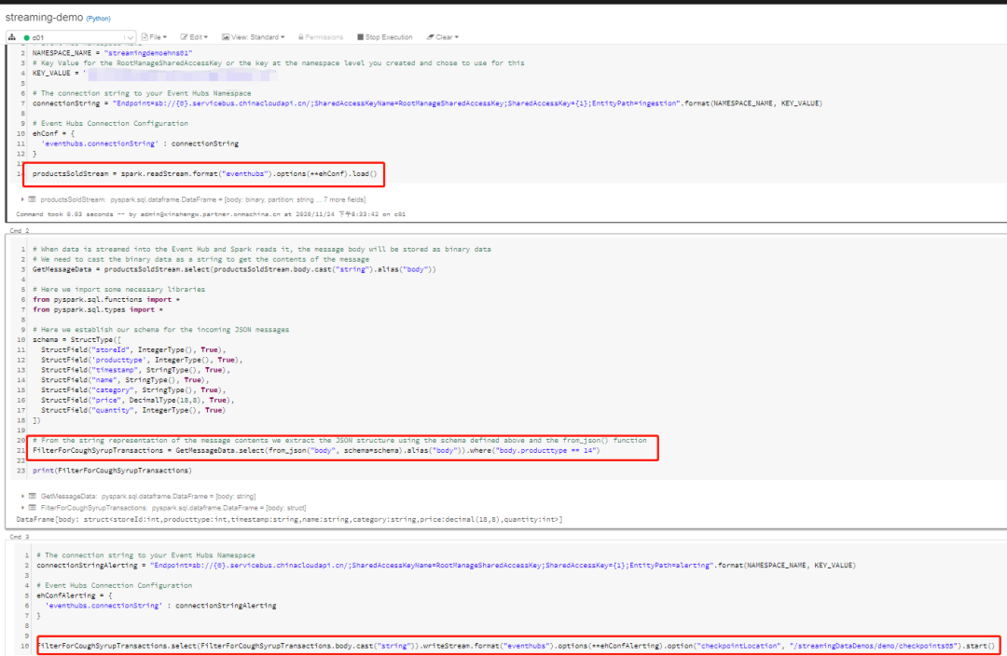
Task: Open the Clear menu
Action: (x=443, y=37)
